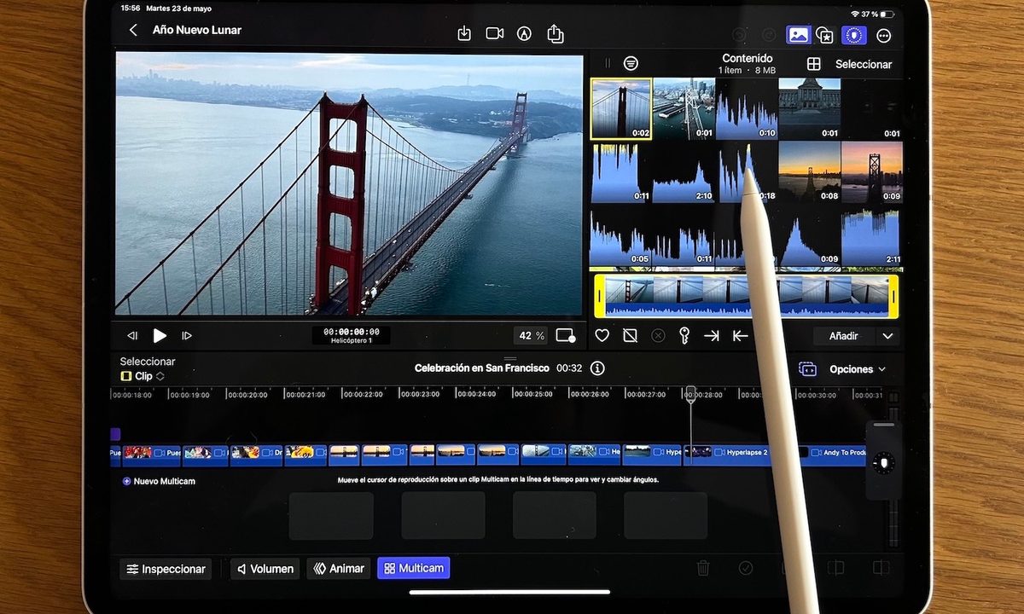Image resolution: width=1024 pixels, height=614 pixels.
Task: Toggle the media browser photo icon
Action: tap(797, 34)
